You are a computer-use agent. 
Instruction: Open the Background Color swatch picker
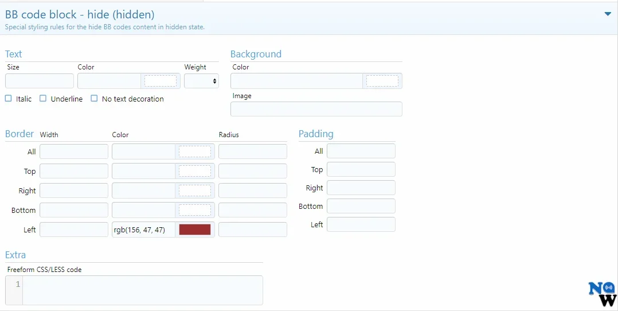tap(382, 81)
